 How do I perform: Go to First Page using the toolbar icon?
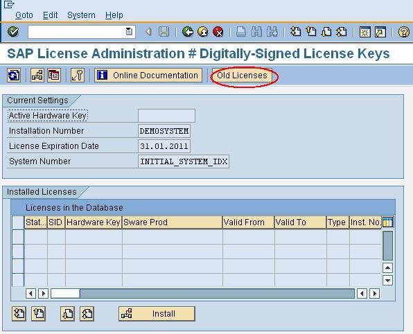click(295, 32)
